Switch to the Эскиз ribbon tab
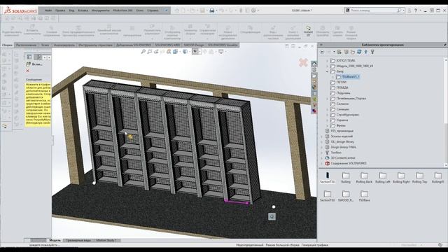Screen dimensions: 448x252 (45, 45)
